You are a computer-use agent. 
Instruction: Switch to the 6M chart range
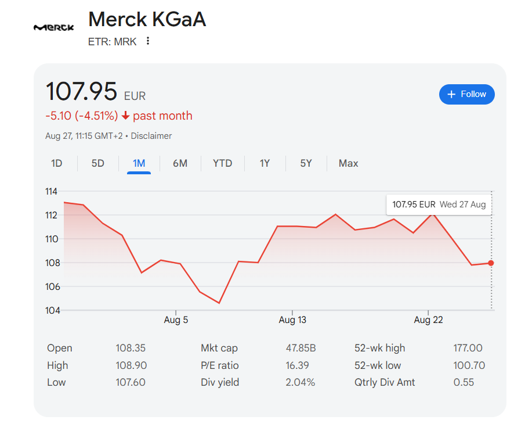pyautogui.click(x=180, y=163)
